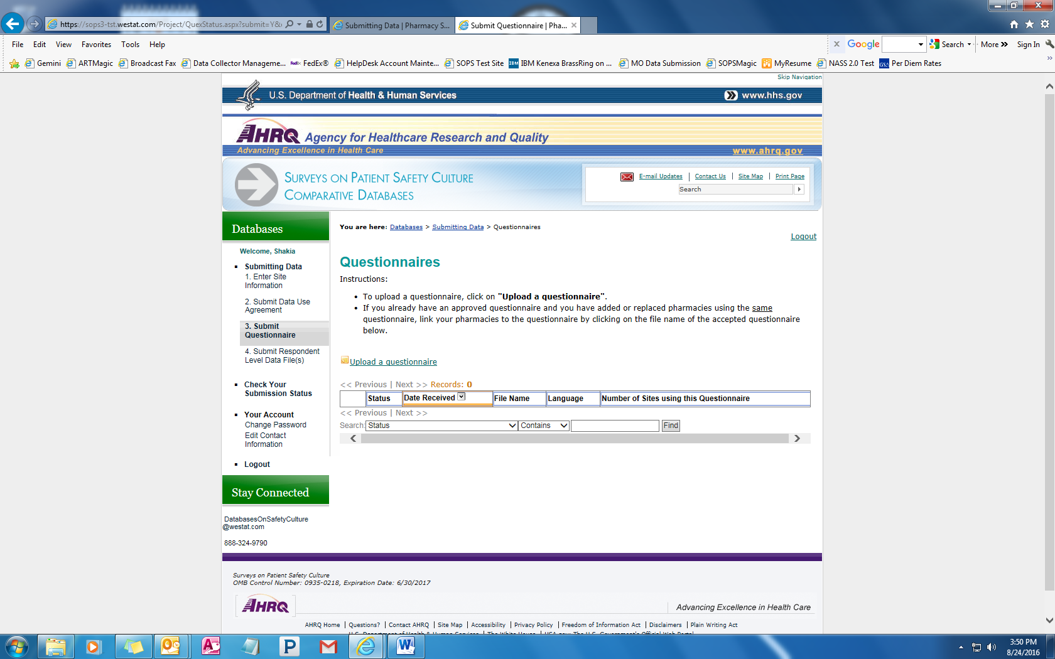Click the refresh icon in the address bar
Image resolution: width=1055 pixels, height=659 pixels.
320,24
